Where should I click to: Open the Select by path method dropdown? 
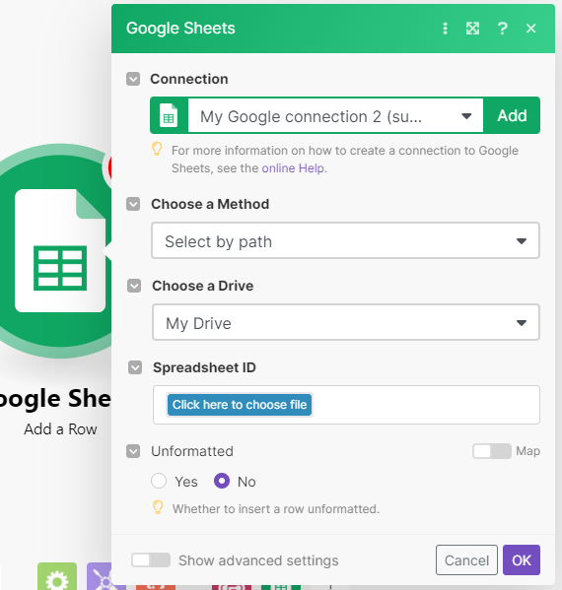(345, 240)
